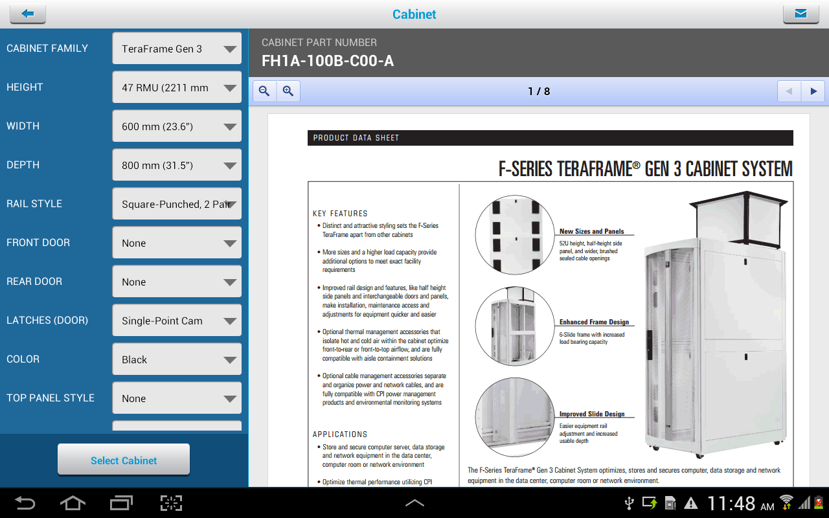
Task: Tap the Select Cabinet button
Action: [x=124, y=460]
